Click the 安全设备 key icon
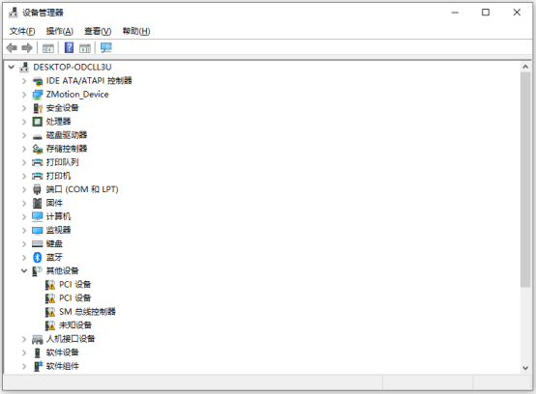Screen dimensions: 536x394 click(38, 108)
